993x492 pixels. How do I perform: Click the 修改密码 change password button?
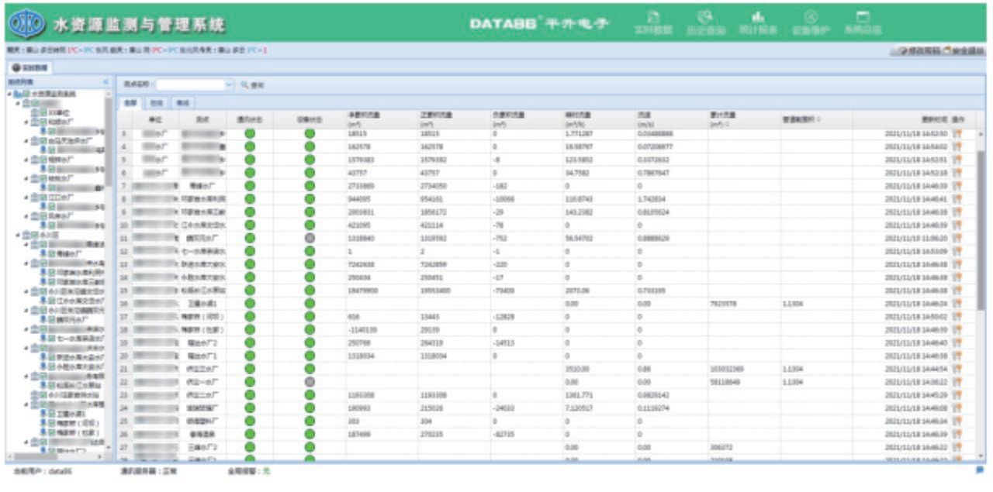pos(915,51)
